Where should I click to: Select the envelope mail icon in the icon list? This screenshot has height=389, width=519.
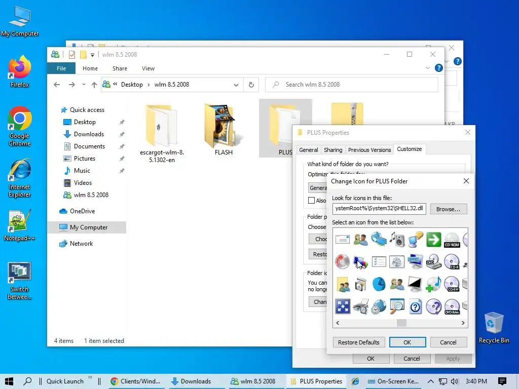pyautogui.click(x=342, y=239)
